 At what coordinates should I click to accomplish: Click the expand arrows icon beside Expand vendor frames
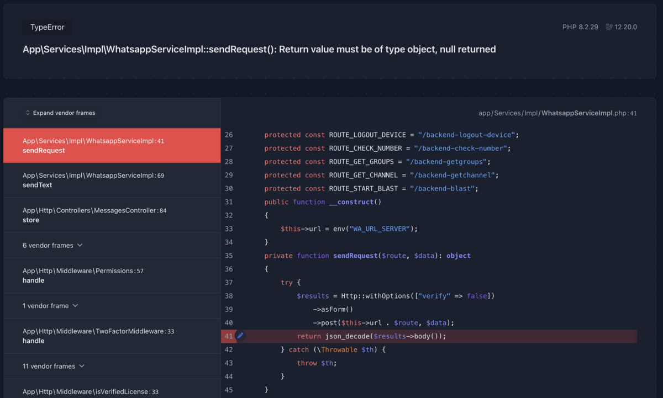[x=28, y=113]
